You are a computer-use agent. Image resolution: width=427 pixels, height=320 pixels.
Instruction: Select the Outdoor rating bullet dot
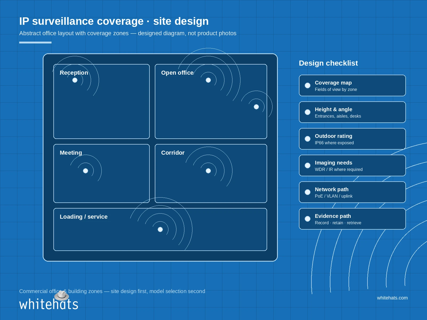[307, 139]
